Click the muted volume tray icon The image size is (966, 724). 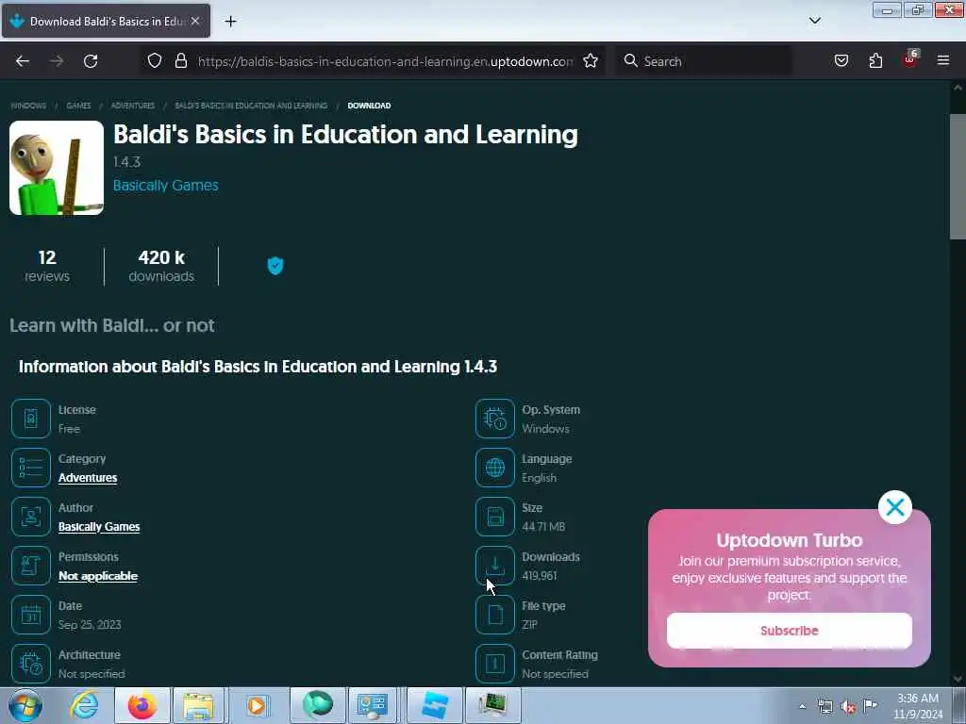tap(848, 707)
